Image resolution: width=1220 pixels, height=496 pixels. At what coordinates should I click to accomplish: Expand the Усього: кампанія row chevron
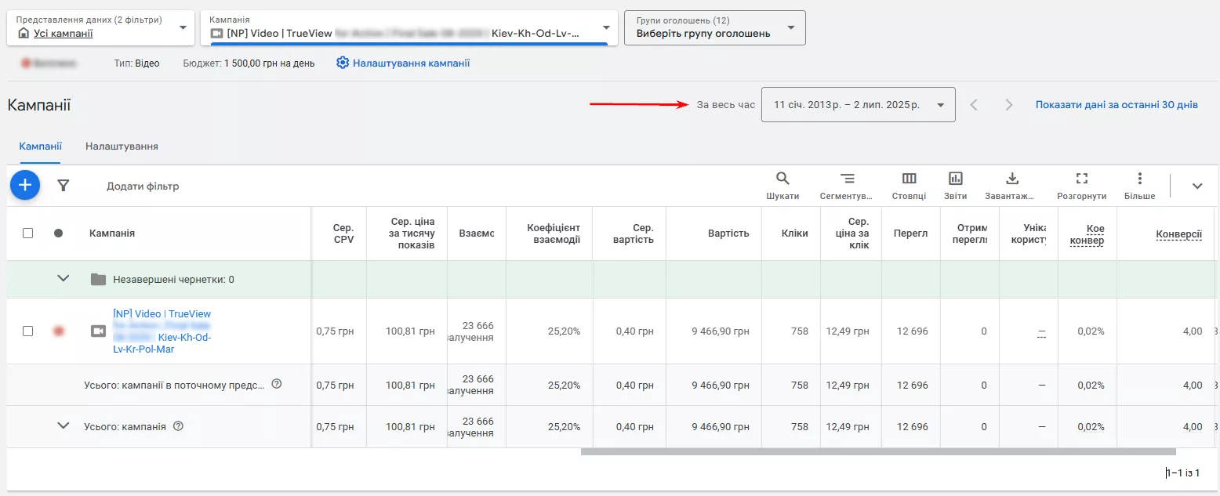click(64, 426)
